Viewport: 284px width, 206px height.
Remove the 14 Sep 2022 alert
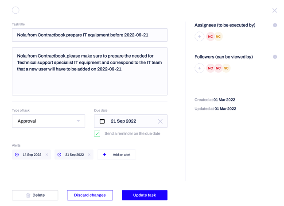point(47,155)
